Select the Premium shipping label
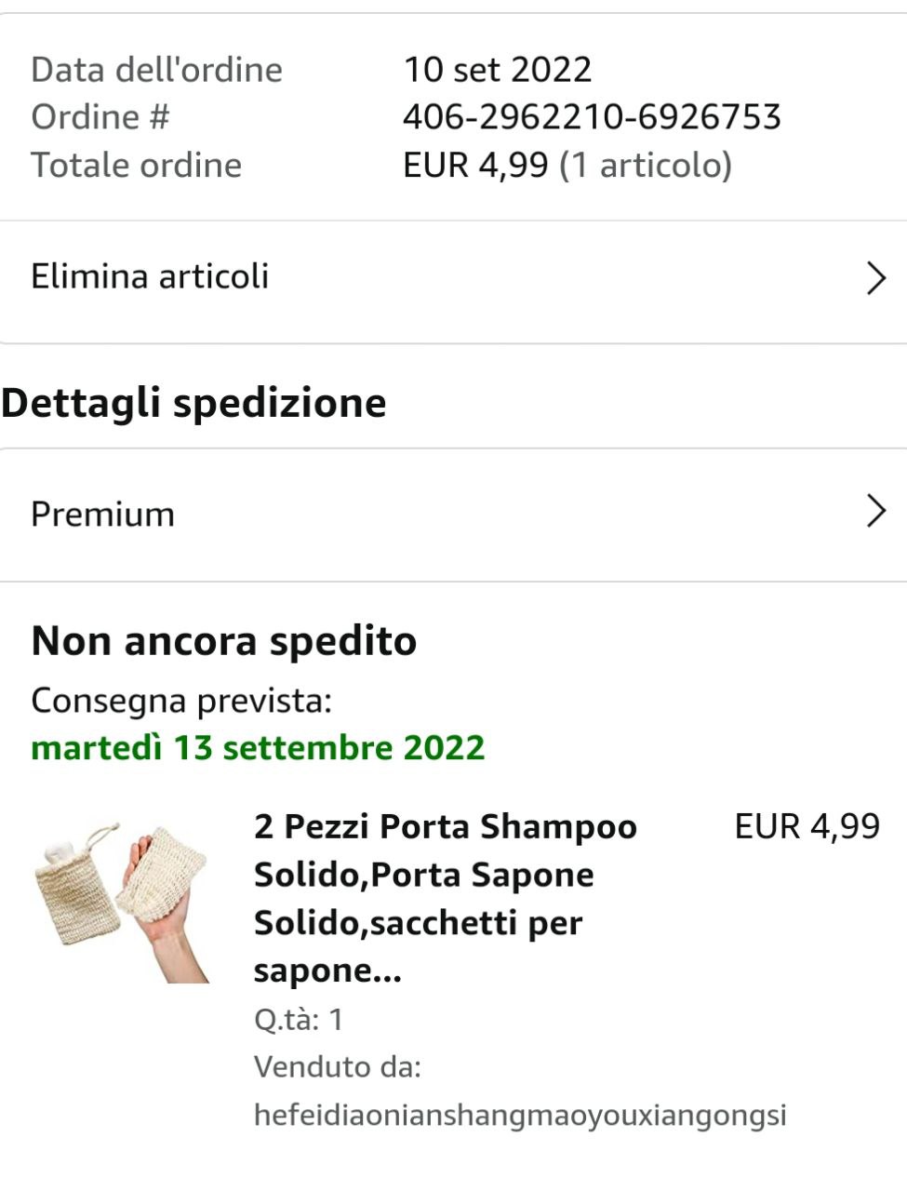The image size is (907, 1191). pos(102,514)
